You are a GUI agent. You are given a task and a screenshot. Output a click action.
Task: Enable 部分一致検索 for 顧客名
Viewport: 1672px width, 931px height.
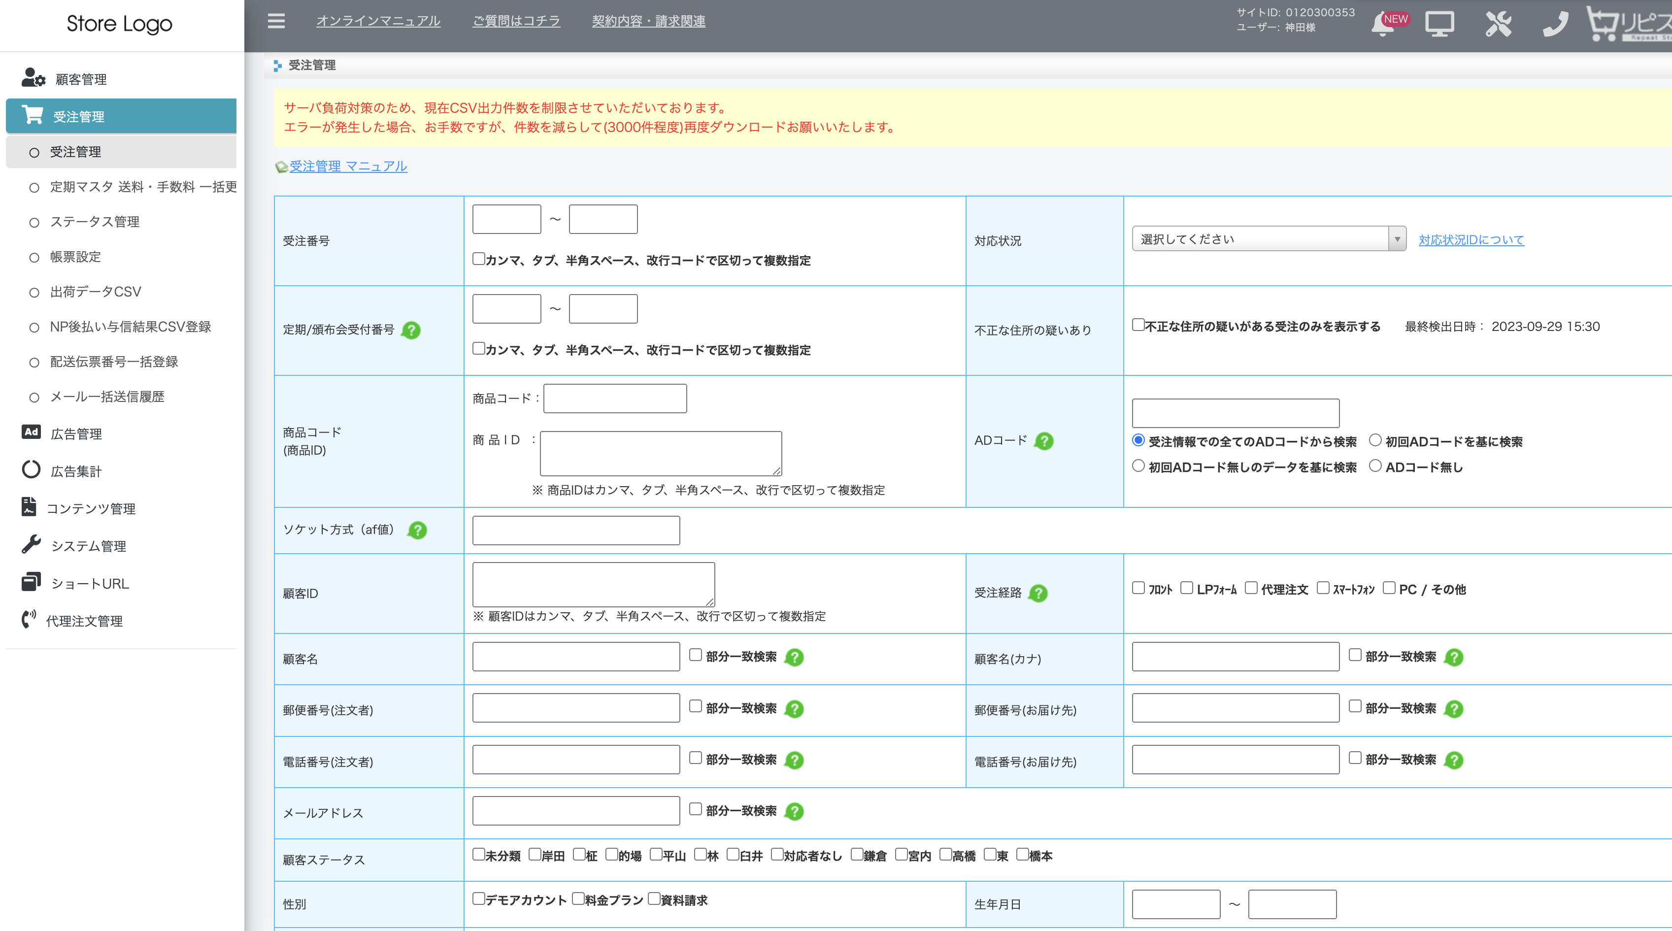pos(695,655)
